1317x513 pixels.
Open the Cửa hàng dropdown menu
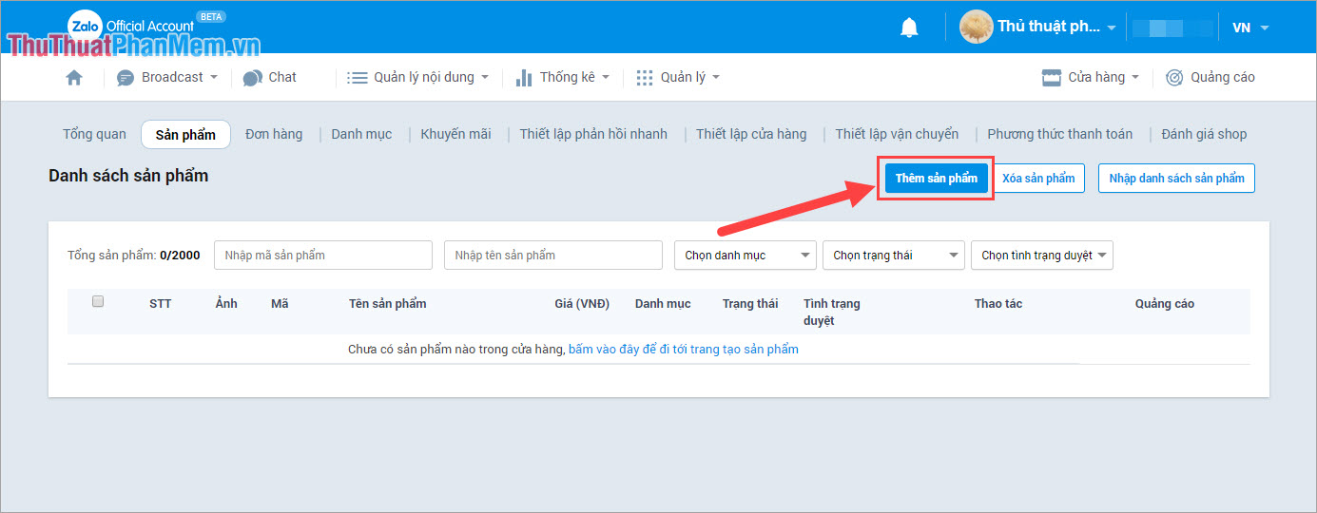(x=1091, y=78)
